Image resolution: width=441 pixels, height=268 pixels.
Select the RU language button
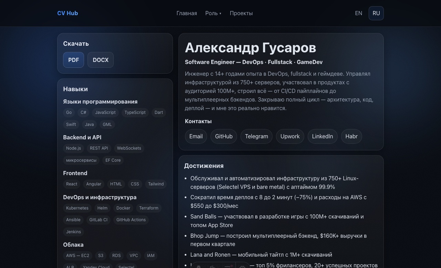[376, 13]
